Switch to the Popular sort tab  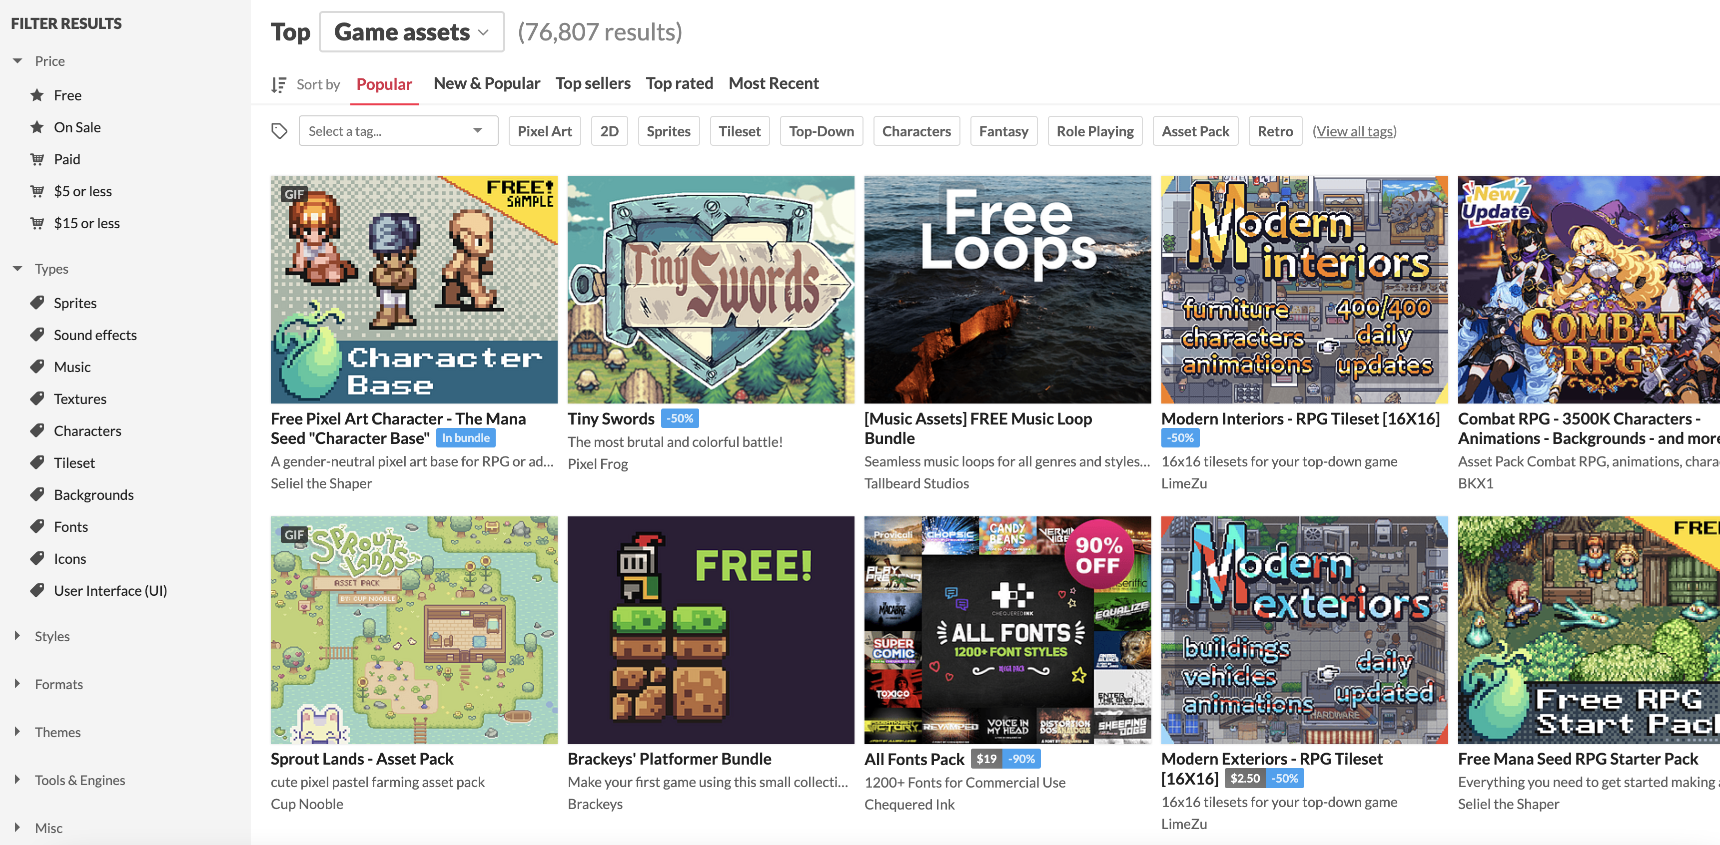pos(384,84)
